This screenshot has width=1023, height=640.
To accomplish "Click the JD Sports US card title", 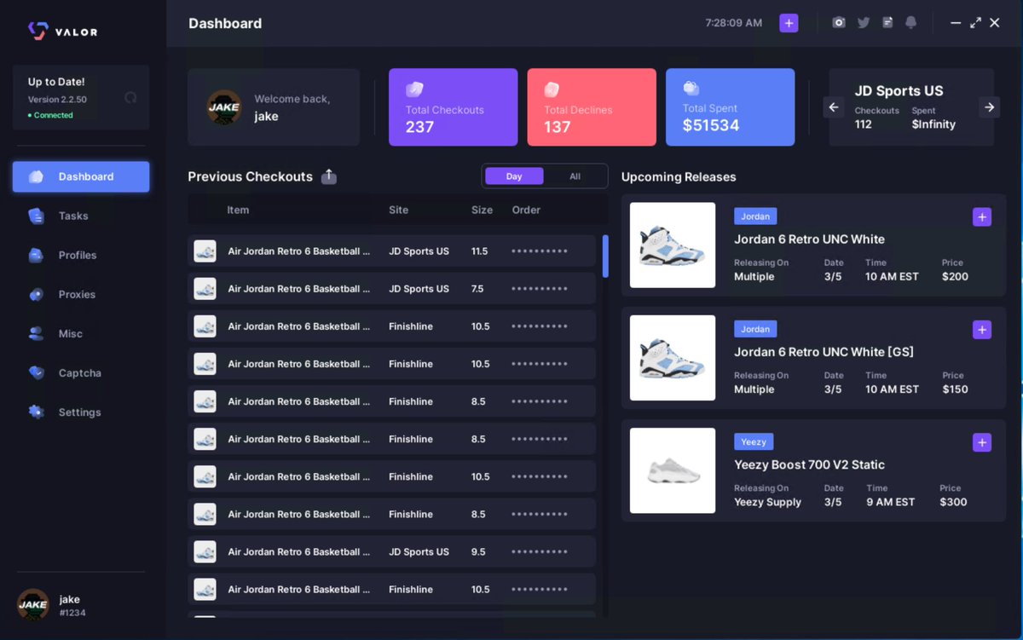I will (899, 91).
